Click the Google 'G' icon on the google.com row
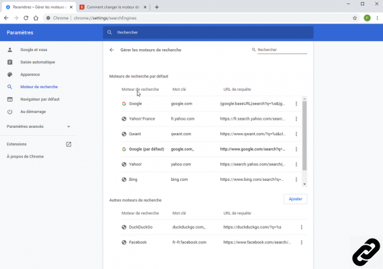The image size is (383, 269). point(124,104)
